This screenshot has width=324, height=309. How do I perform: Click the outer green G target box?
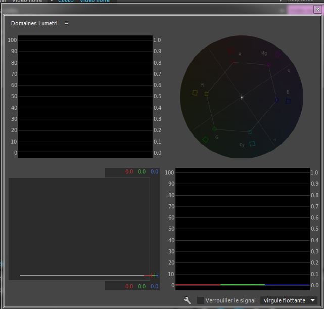[x=205, y=140]
